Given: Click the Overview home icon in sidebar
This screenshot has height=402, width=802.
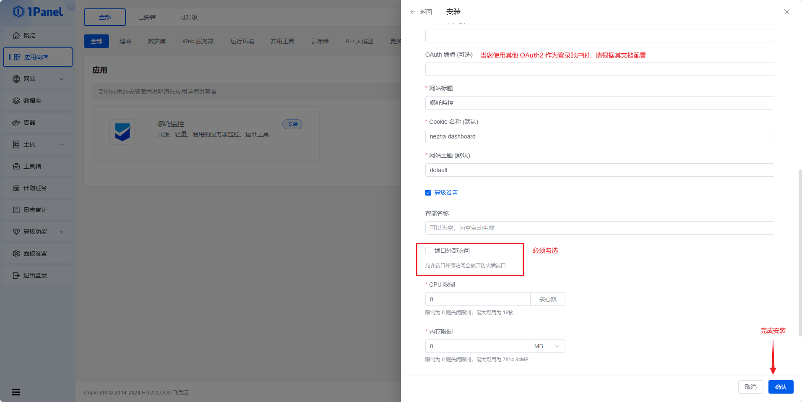Looking at the screenshot, I should [x=16, y=35].
